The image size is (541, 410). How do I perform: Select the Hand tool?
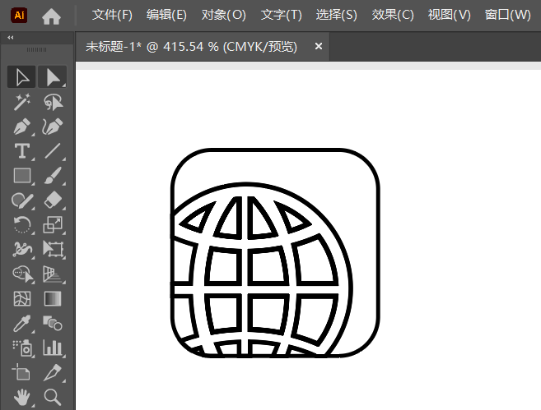22,398
